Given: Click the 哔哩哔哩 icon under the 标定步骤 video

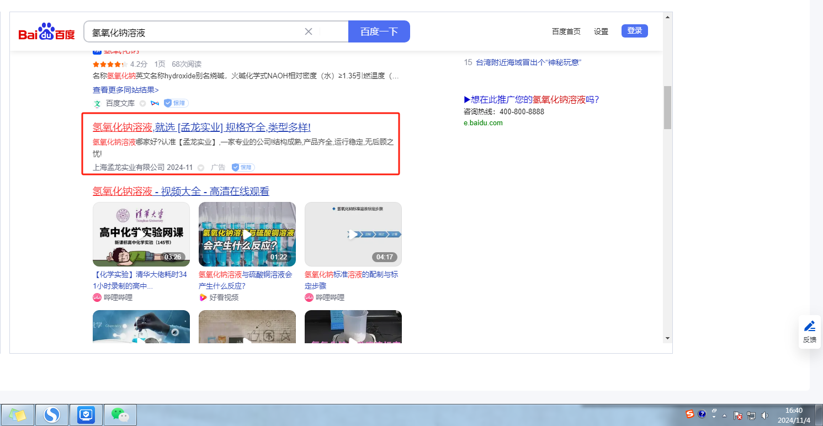Looking at the screenshot, I should [x=309, y=297].
